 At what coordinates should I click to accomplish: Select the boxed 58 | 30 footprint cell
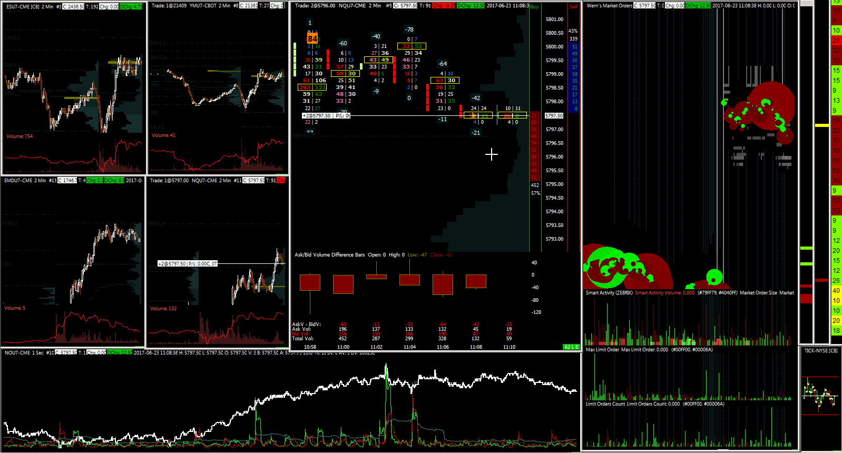tap(345, 74)
